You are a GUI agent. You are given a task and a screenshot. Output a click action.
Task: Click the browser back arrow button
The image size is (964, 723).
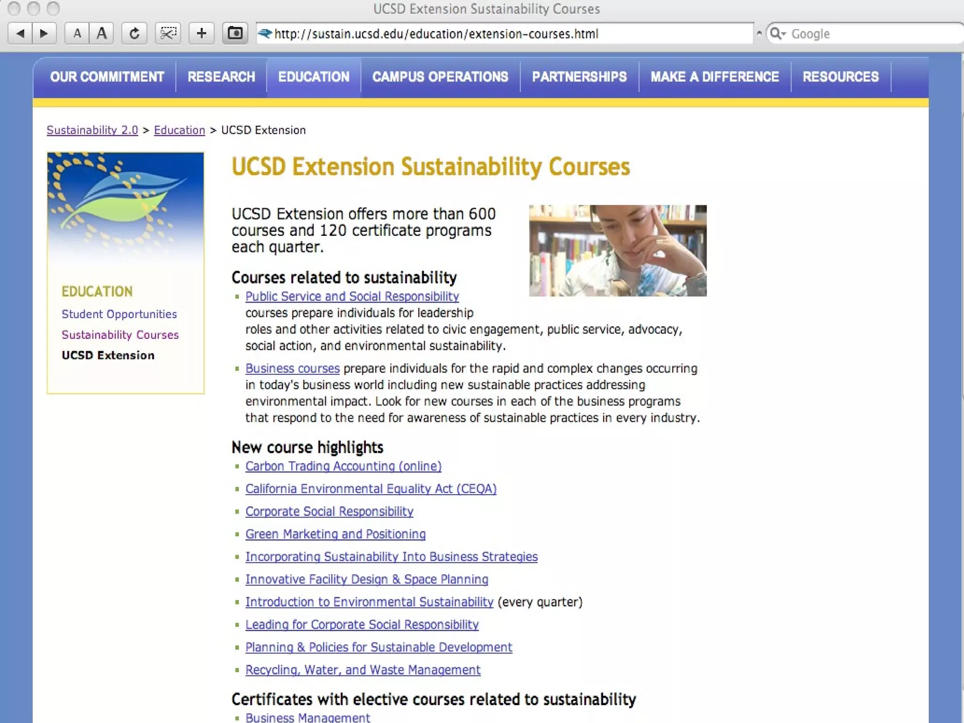pos(20,33)
